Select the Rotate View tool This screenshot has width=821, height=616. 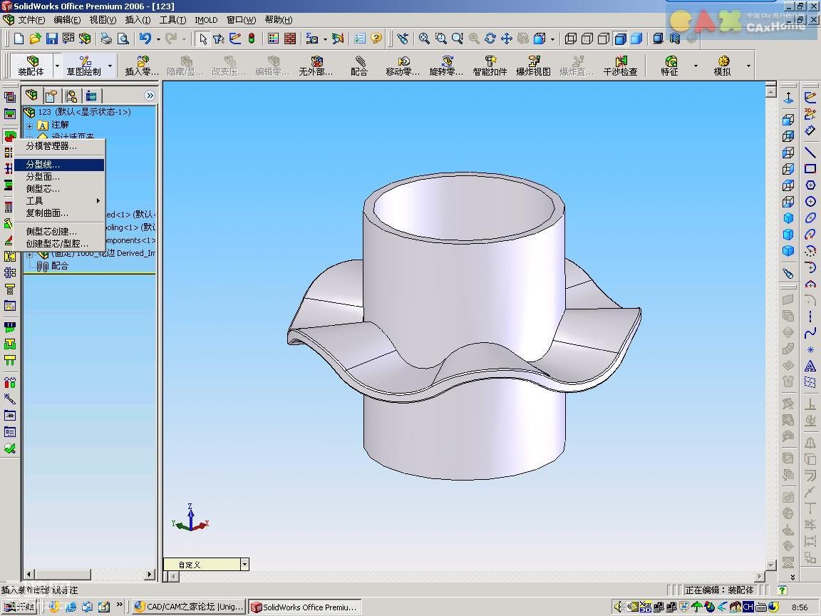490,38
